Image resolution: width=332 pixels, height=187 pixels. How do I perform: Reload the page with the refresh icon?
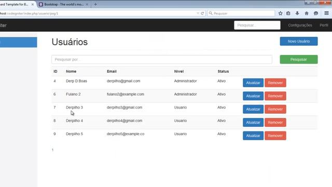202,14
